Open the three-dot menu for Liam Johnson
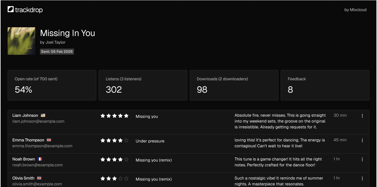Image resolution: width=377 pixels, height=187 pixels. [x=362, y=116]
